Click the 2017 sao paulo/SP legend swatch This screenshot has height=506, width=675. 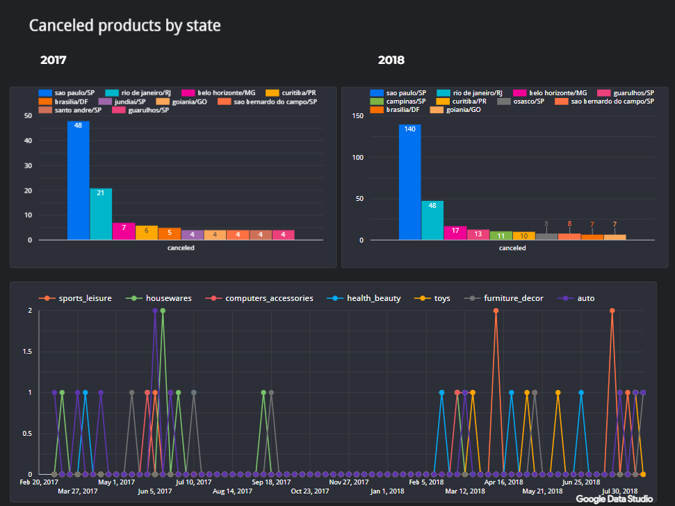46,92
